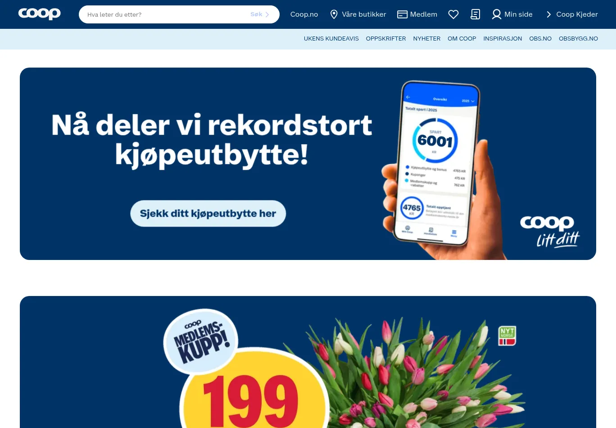Visit the OBS.NO link
The width and height of the screenshot is (616, 428).
click(540, 39)
